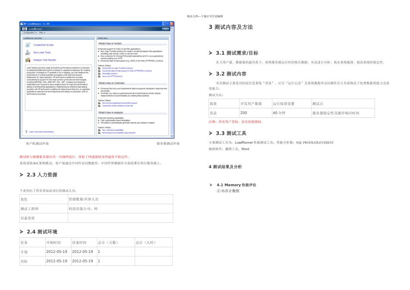
Task: Click the caption 客户机测试环境
Action: click(37, 144)
